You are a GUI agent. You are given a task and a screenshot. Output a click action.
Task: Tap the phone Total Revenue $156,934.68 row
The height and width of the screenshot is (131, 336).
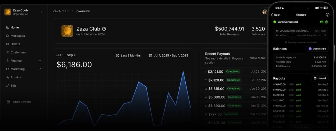point(301,66)
